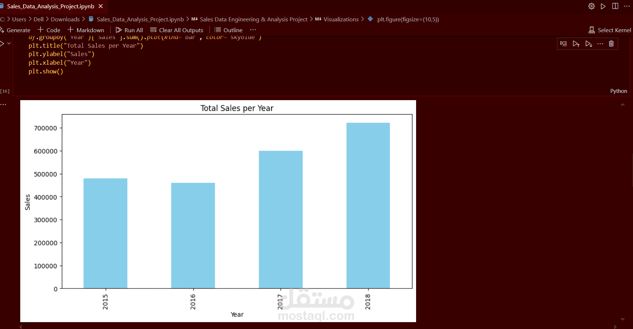Delete the cell with trash icon
633x329 pixels.
pyautogui.click(x=611, y=44)
